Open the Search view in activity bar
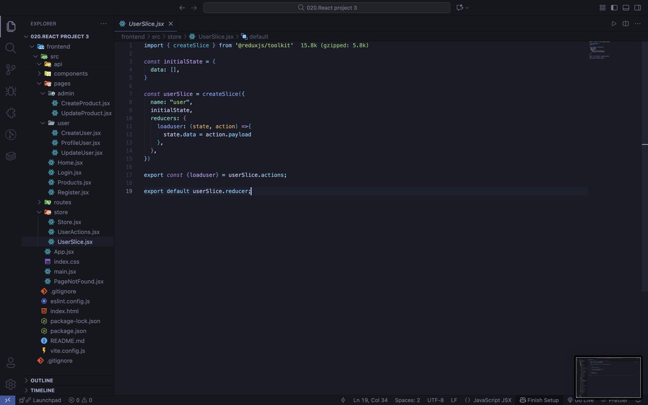The height and width of the screenshot is (405, 648). (11, 48)
